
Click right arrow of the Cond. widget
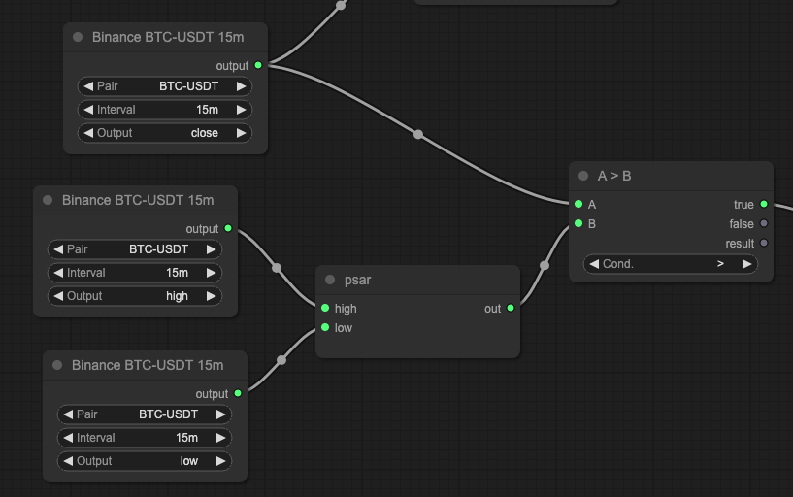747,264
